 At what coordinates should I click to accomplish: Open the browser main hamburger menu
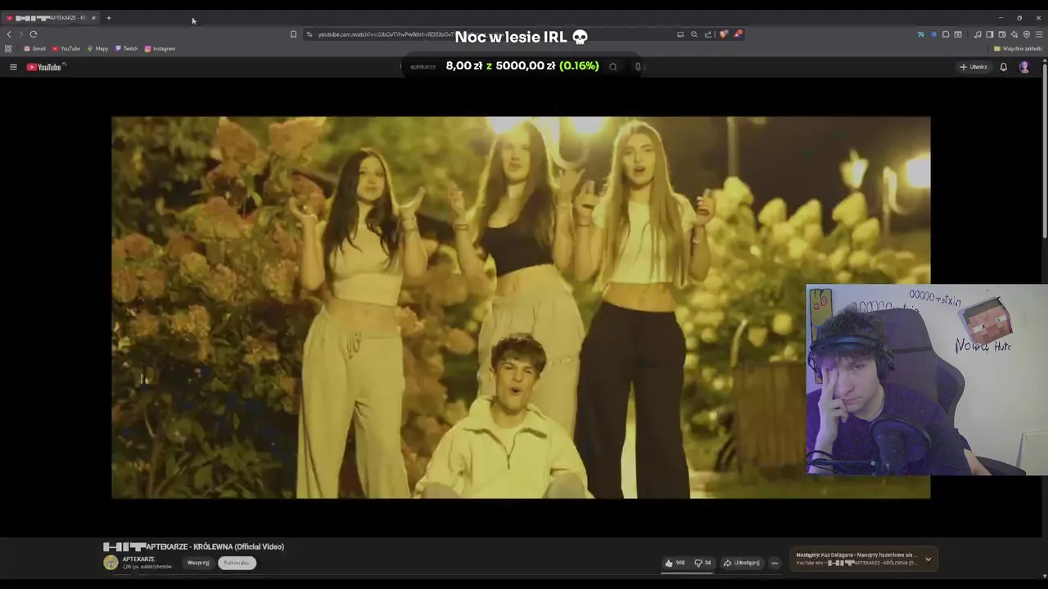(1040, 34)
